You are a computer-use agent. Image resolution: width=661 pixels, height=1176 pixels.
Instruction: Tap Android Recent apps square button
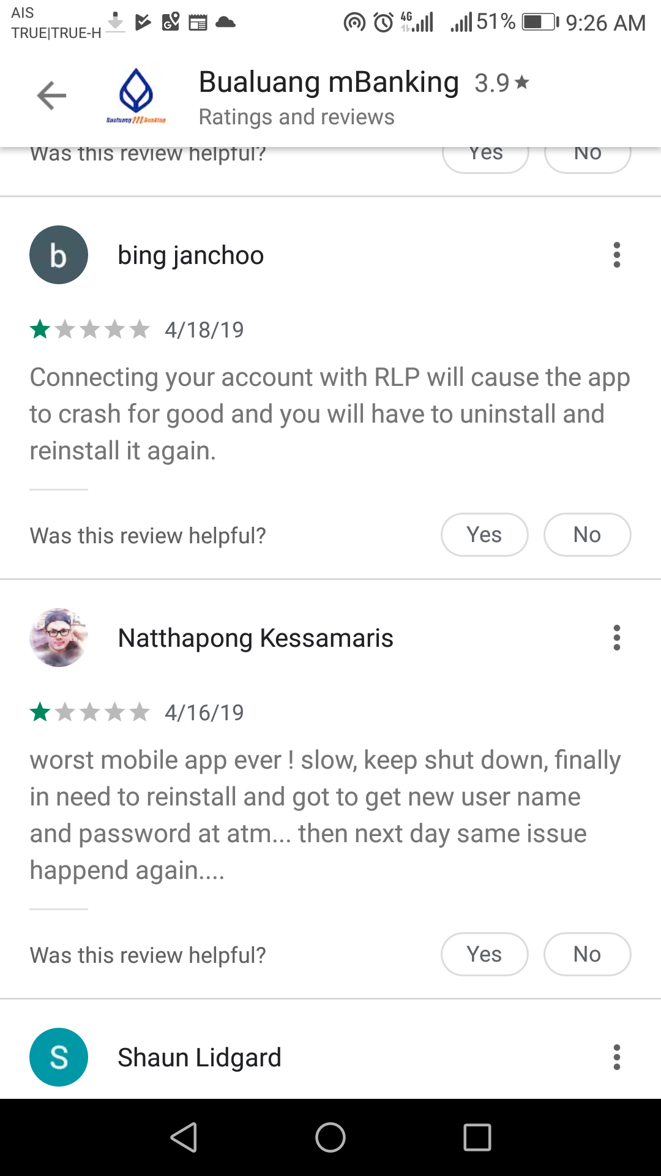[477, 1137]
